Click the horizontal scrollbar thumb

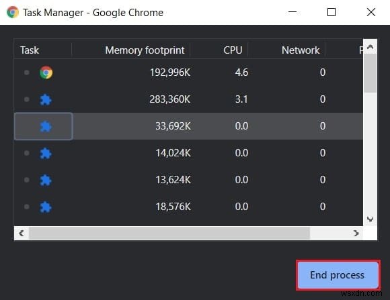point(169,233)
